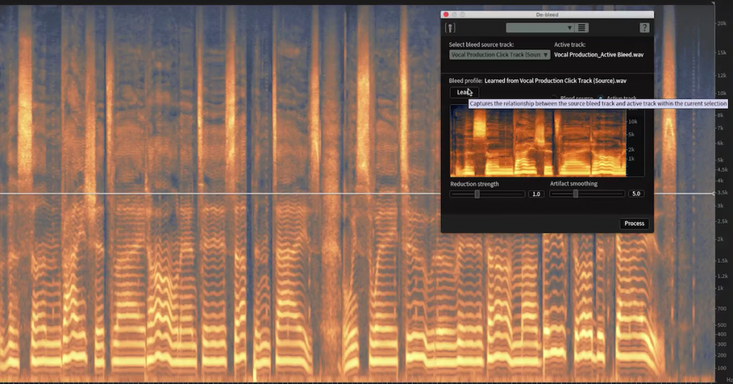Open the De-bleed help question mark
This screenshot has height=384, width=733.
coord(644,28)
